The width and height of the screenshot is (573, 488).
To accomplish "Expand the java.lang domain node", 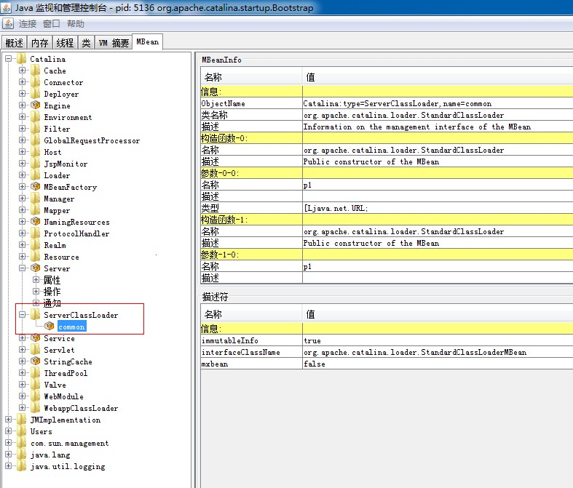I will click(x=9, y=455).
